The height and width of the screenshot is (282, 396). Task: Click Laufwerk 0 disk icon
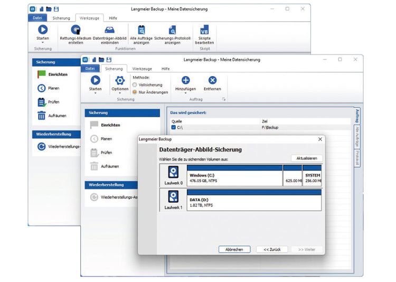[x=173, y=172]
